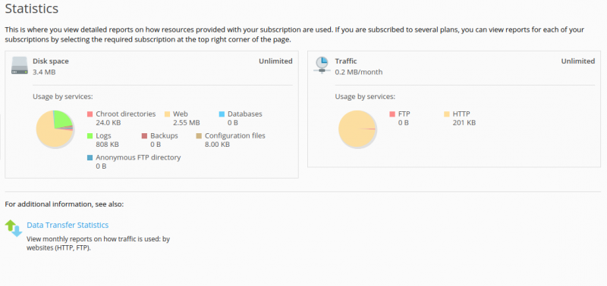Image resolution: width=607 pixels, height=286 pixels.
Task: Click the HTTP label in traffic legend
Action: (461, 114)
